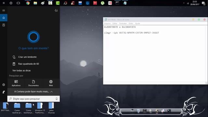Select the johni musicas desktop folder

[51, 108]
